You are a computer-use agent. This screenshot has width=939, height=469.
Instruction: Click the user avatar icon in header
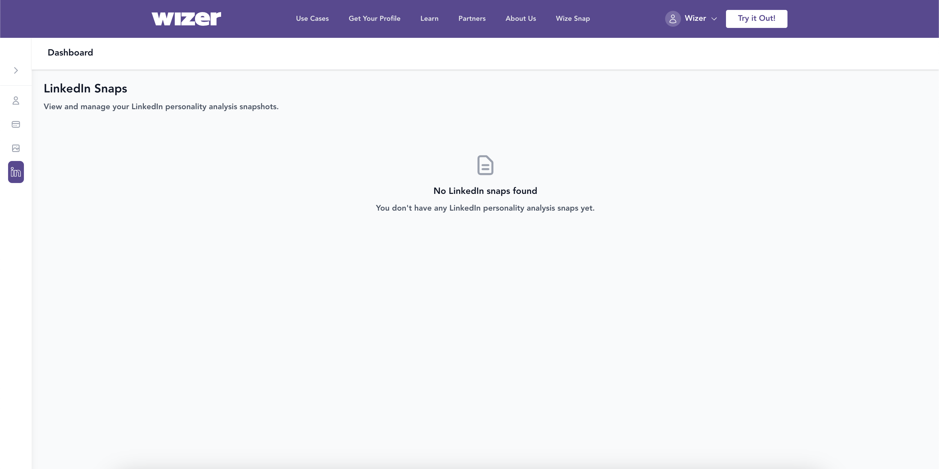[673, 19]
